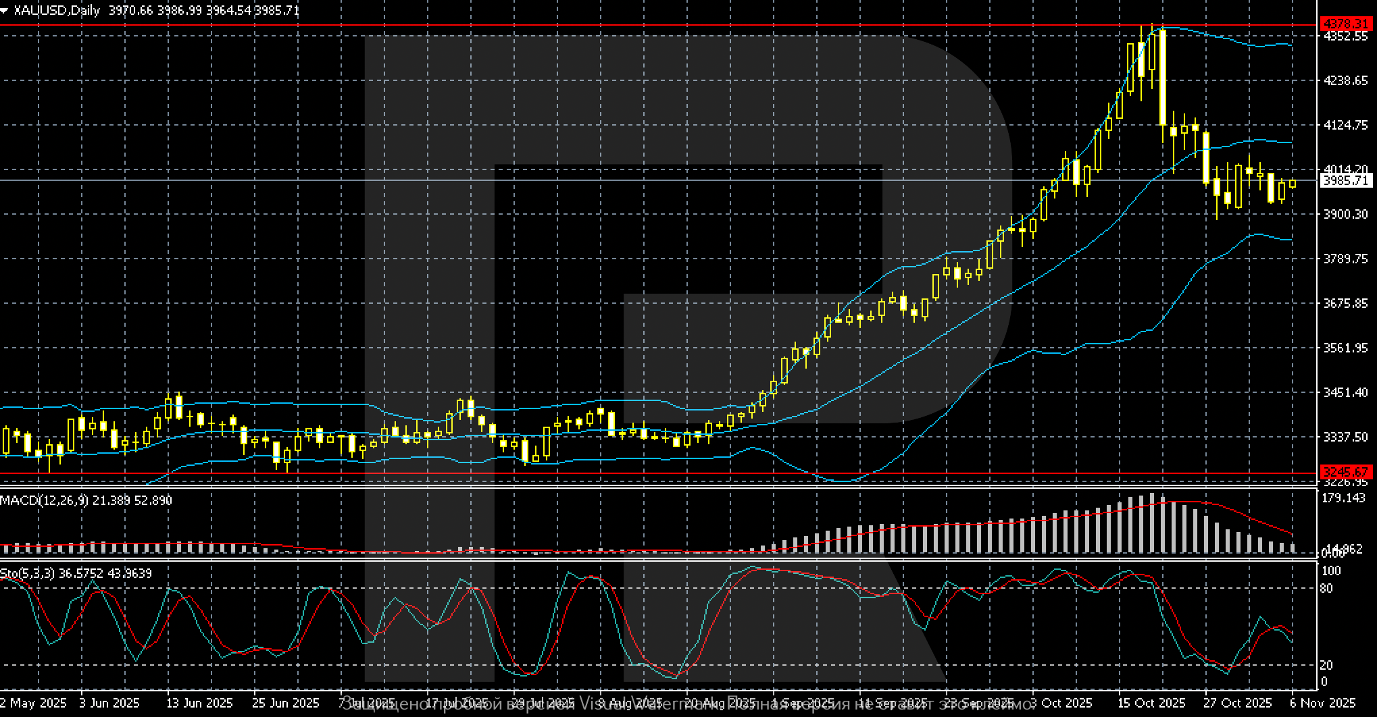The width and height of the screenshot is (1377, 717).
Task: Click the triangle arrow beside XAUUSD,Daily title
Action: pyautogui.click(x=5, y=11)
